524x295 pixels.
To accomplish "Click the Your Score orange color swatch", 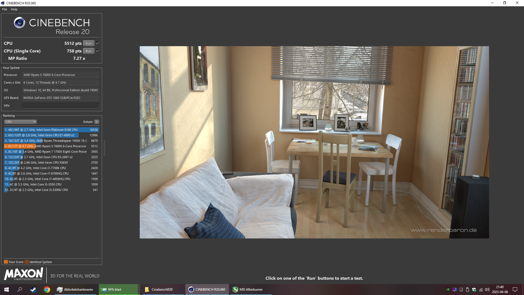I will tap(6, 262).
